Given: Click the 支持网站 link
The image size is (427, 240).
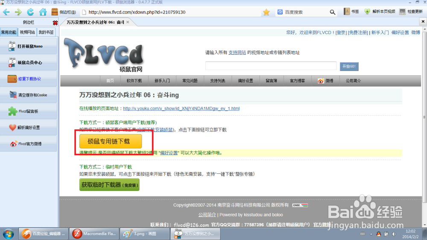Looking at the screenshot, I should pyautogui.click(x=237, y=53).
